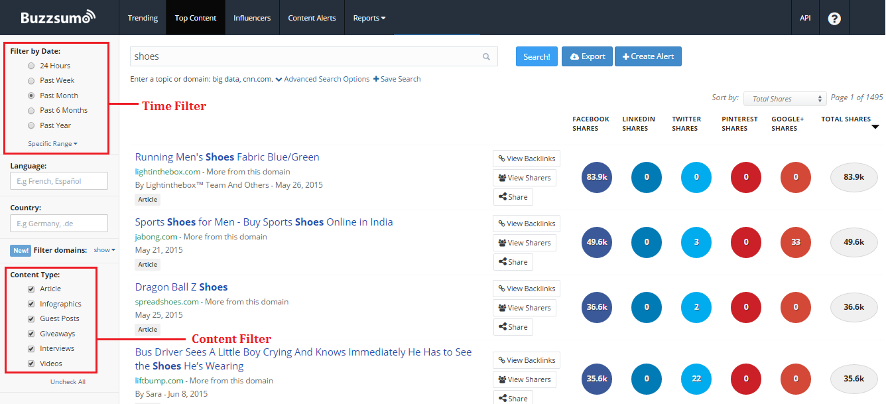
Task: Click the Country filter input field
Action: click(x=59, y=223)
